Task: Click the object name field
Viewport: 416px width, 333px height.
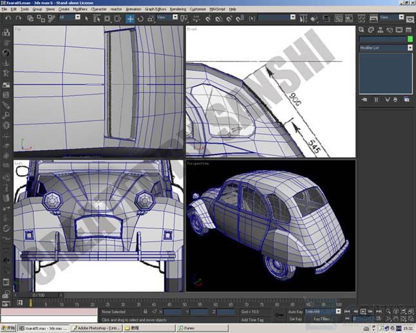Action: [383, 39]
